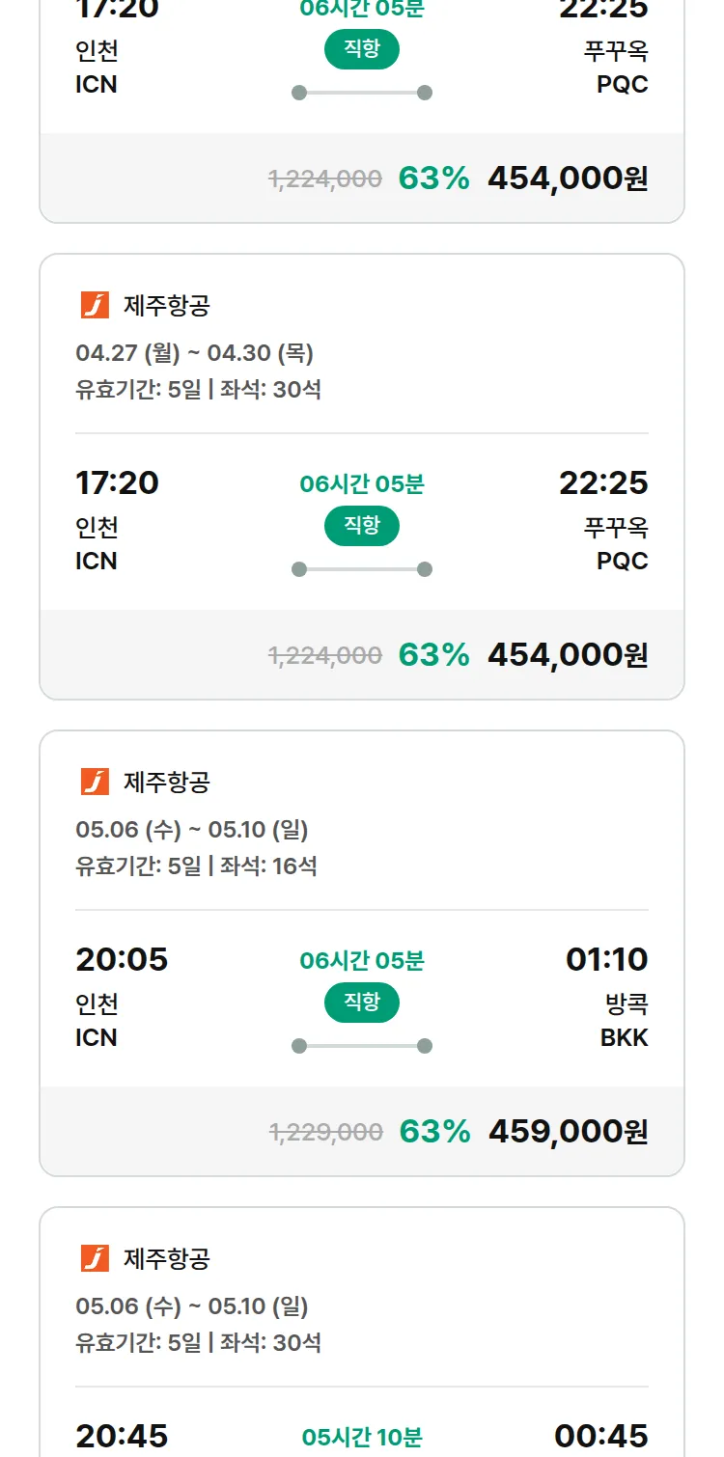This screenshot has height=1457, width=724.
Task: Click route line under Bangkok flight's 직항 badge
Action: pyautogui.click(x=361, y=1046)
